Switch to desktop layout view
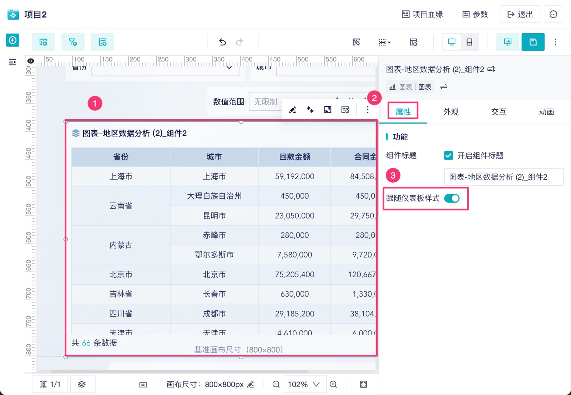 point(452,42)
